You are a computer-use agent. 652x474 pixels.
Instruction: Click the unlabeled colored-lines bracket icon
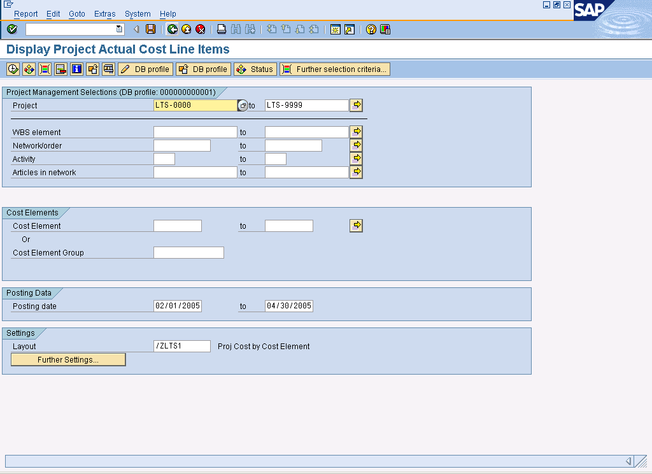pyautogui.click(x=45, y=69)
